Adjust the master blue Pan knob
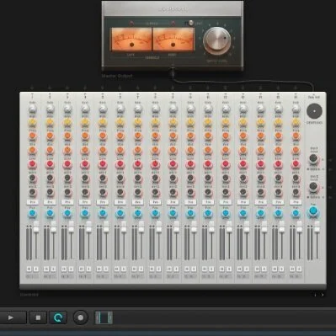Image resolution: width=336 pixels, height=336 pixels. [x=313, y=211]
